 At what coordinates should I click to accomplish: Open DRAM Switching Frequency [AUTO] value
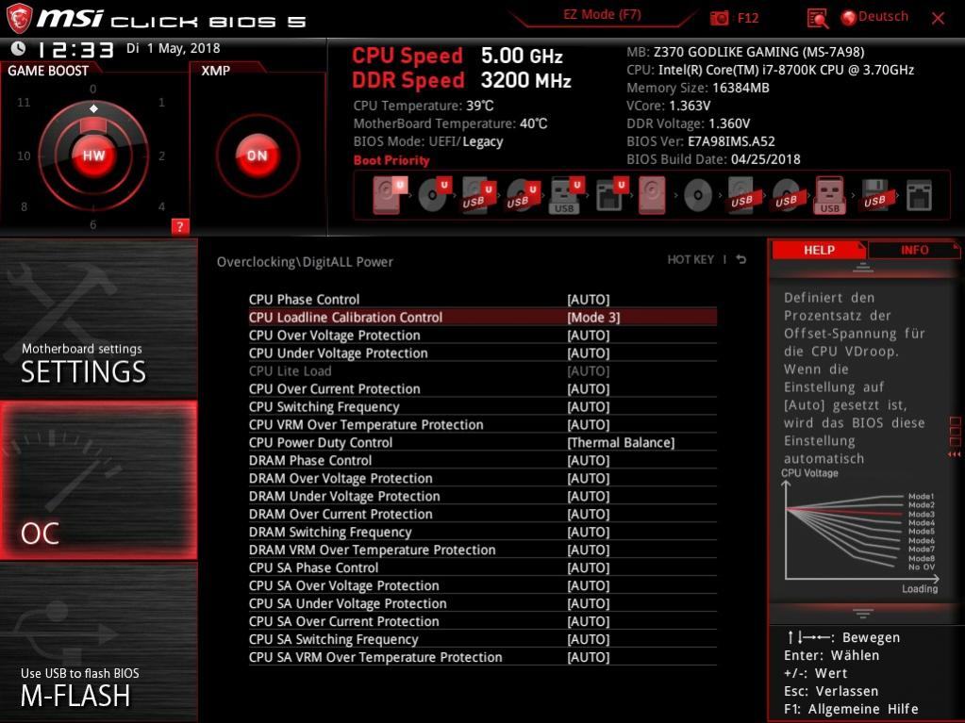point(589,532)
